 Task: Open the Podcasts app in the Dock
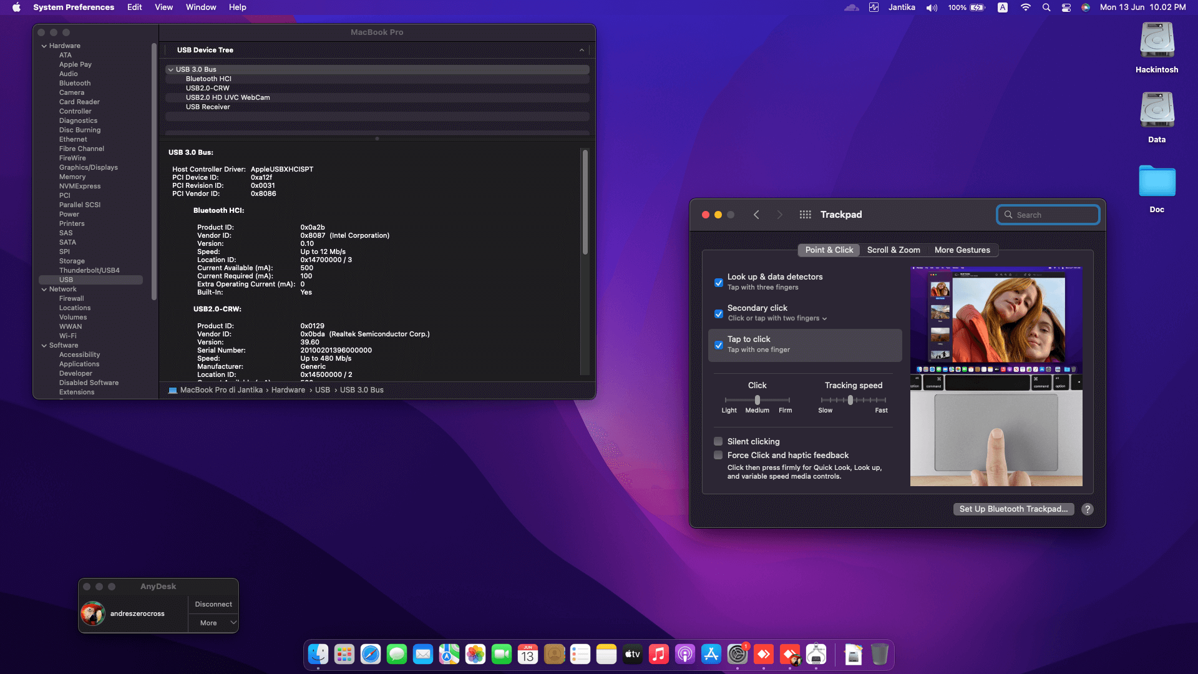coord(685,654)
